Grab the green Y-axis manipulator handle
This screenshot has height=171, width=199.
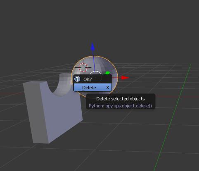tap(107, 73)
